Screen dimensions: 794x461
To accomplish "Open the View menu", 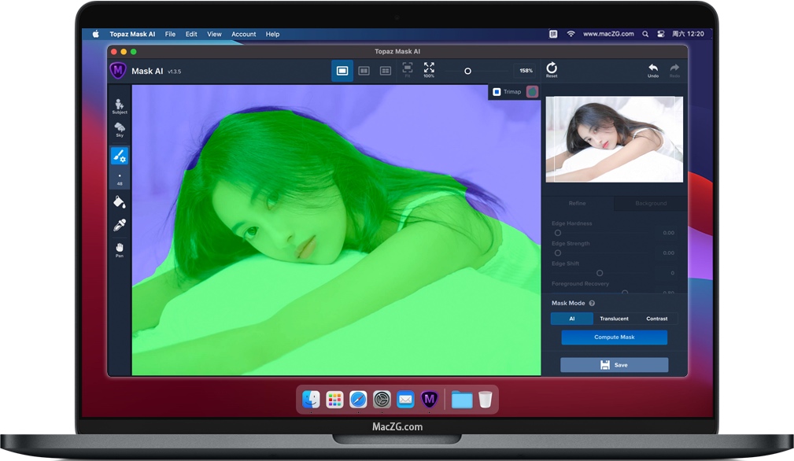I will point(214,34).
